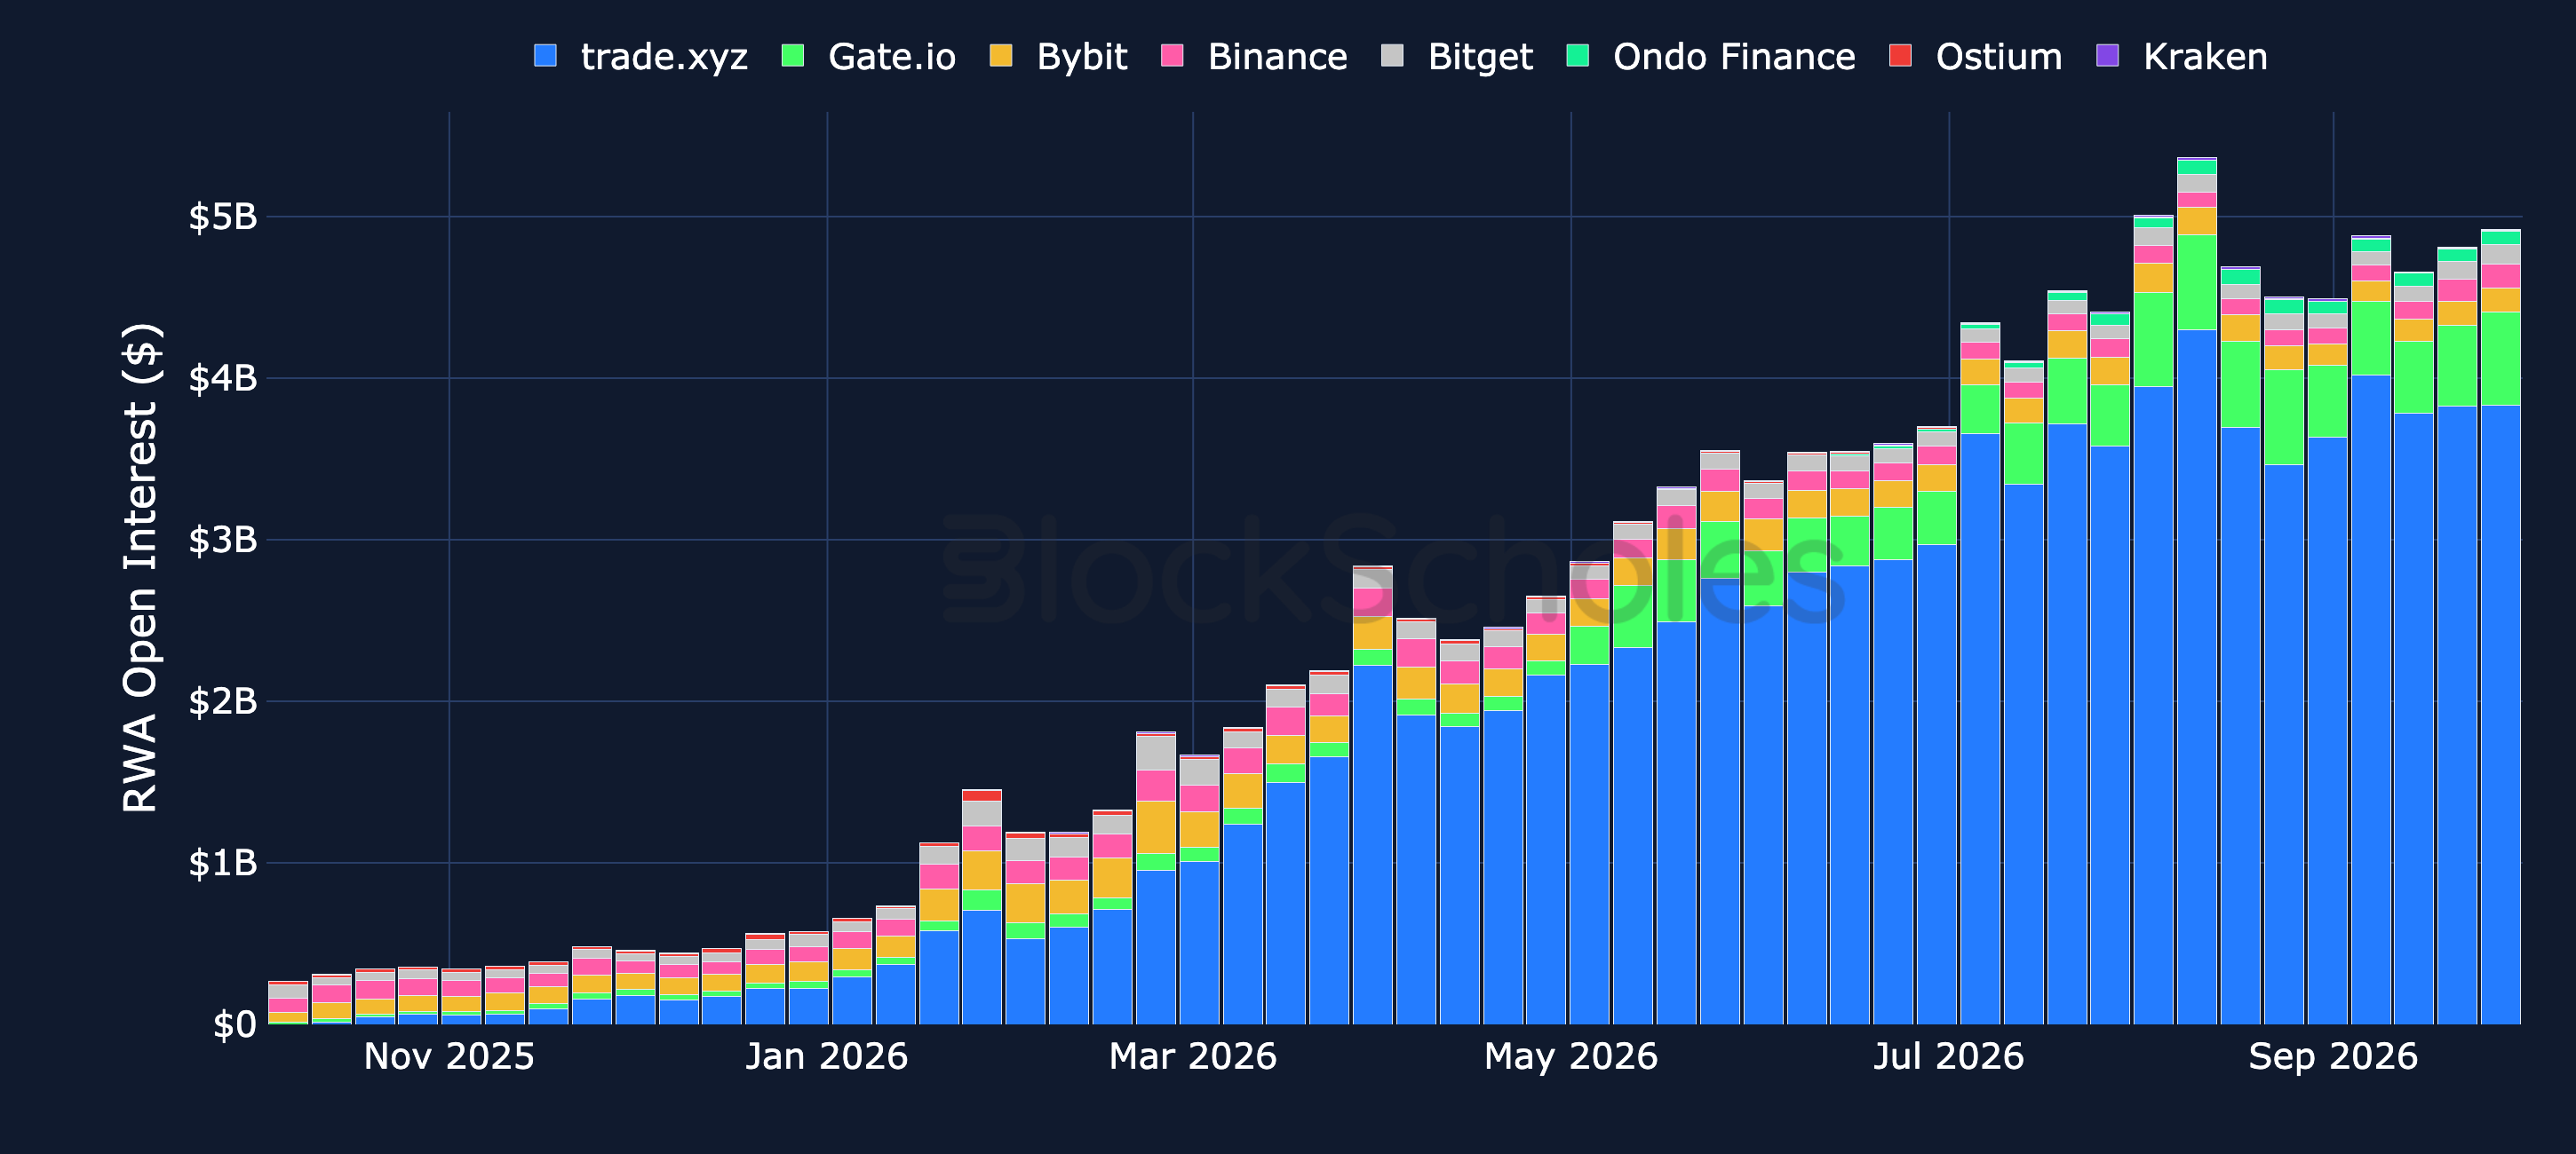The width and height of the screenshot is (2576, 1154).
Task: Click the yellow Bybit legend swatch
Action: coord(1001,56)
